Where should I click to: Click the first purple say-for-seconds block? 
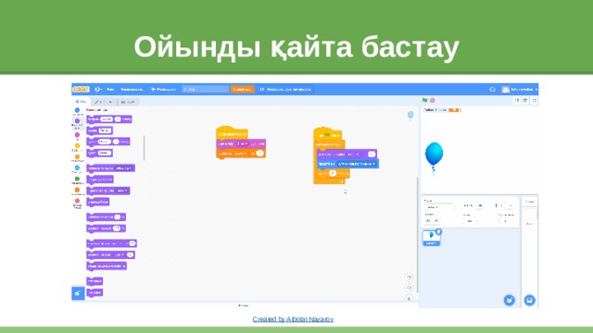(x=109, y=119)
